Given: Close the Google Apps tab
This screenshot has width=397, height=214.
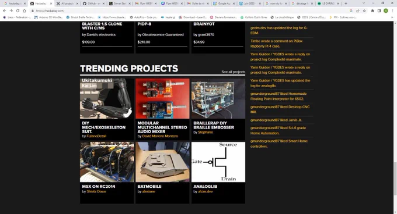Looking at the screenshot, I should 234,3.
